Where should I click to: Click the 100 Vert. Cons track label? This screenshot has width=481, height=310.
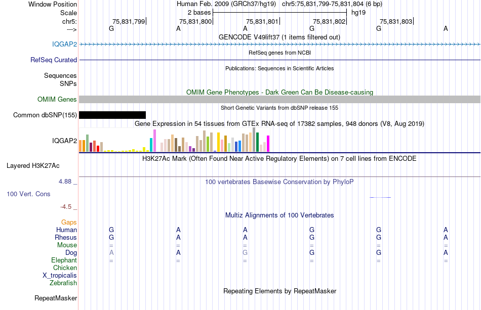click(x=28, y=194)
